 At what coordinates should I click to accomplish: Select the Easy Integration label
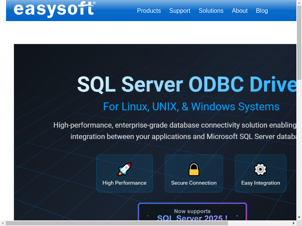260,183
